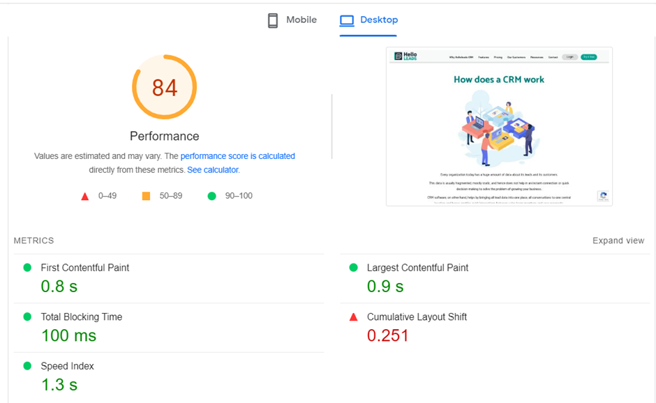This screenshot has height=403, width=656.
Task: Open the 'performance score is calculated' link
Action: [237, 156]
